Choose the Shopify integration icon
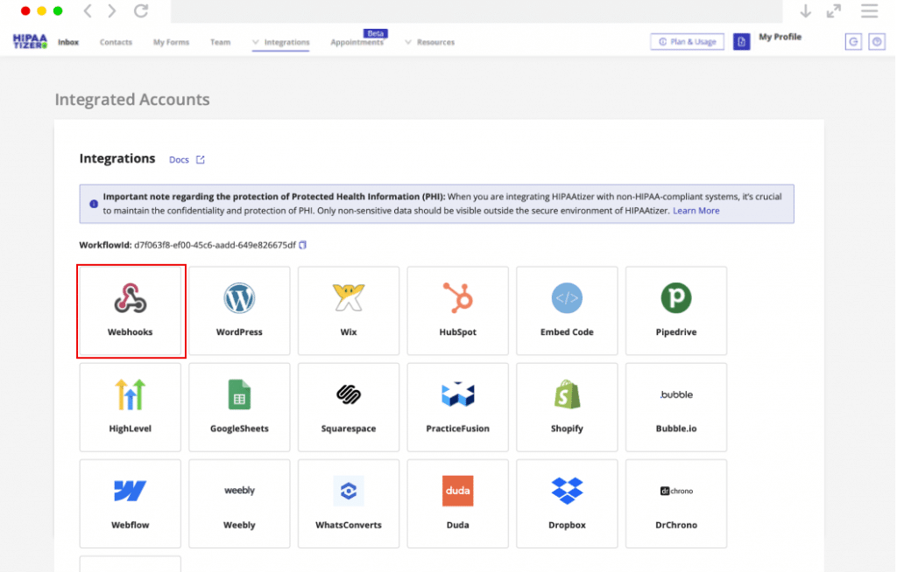This screenshot has width=897, height=572. click(567, 394)
